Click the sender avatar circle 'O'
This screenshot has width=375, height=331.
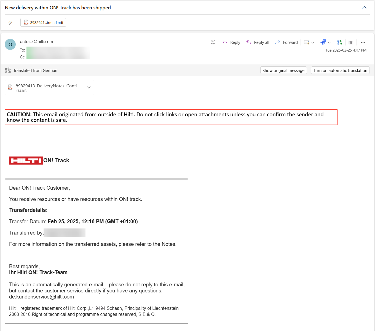[10, 44]
